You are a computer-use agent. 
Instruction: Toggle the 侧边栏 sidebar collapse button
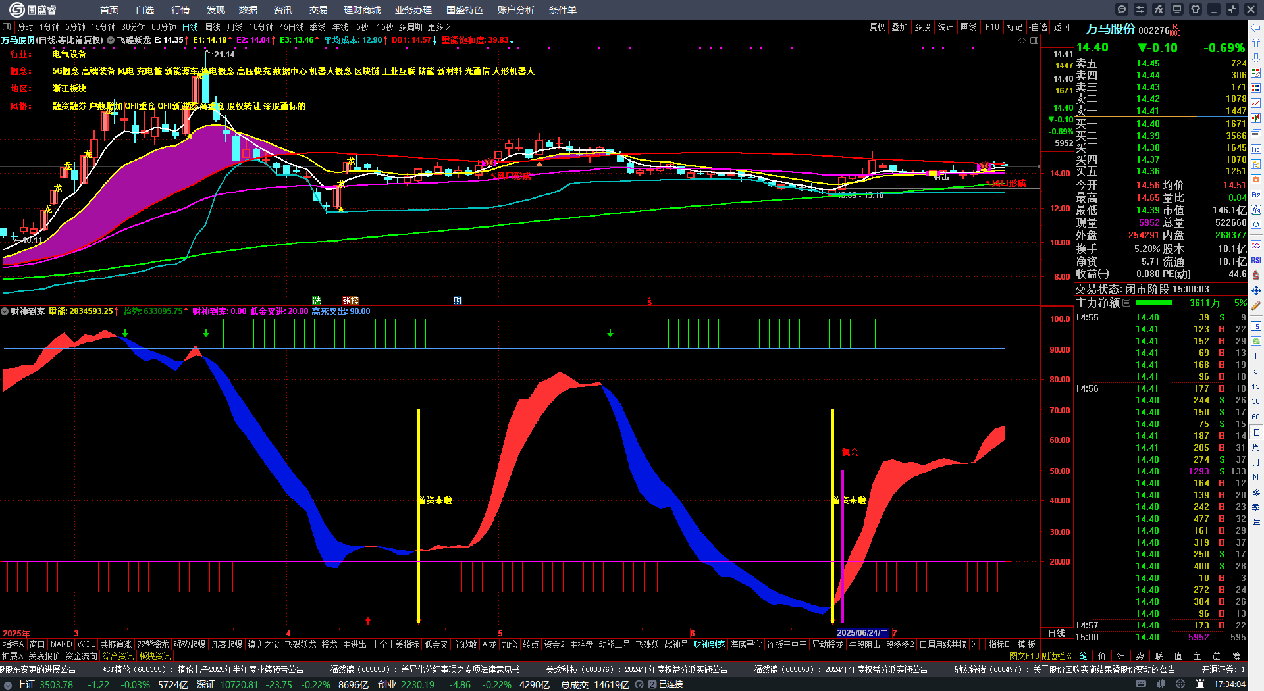1057,656
